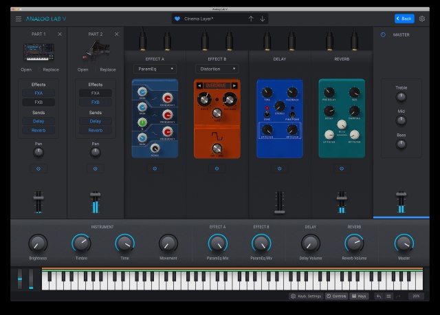Screen dimensions: 440x315
Task: Click the Delay Volume macro knob
Action: pos(310,243)
